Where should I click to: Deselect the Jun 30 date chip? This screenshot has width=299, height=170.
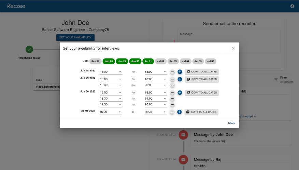135,61
